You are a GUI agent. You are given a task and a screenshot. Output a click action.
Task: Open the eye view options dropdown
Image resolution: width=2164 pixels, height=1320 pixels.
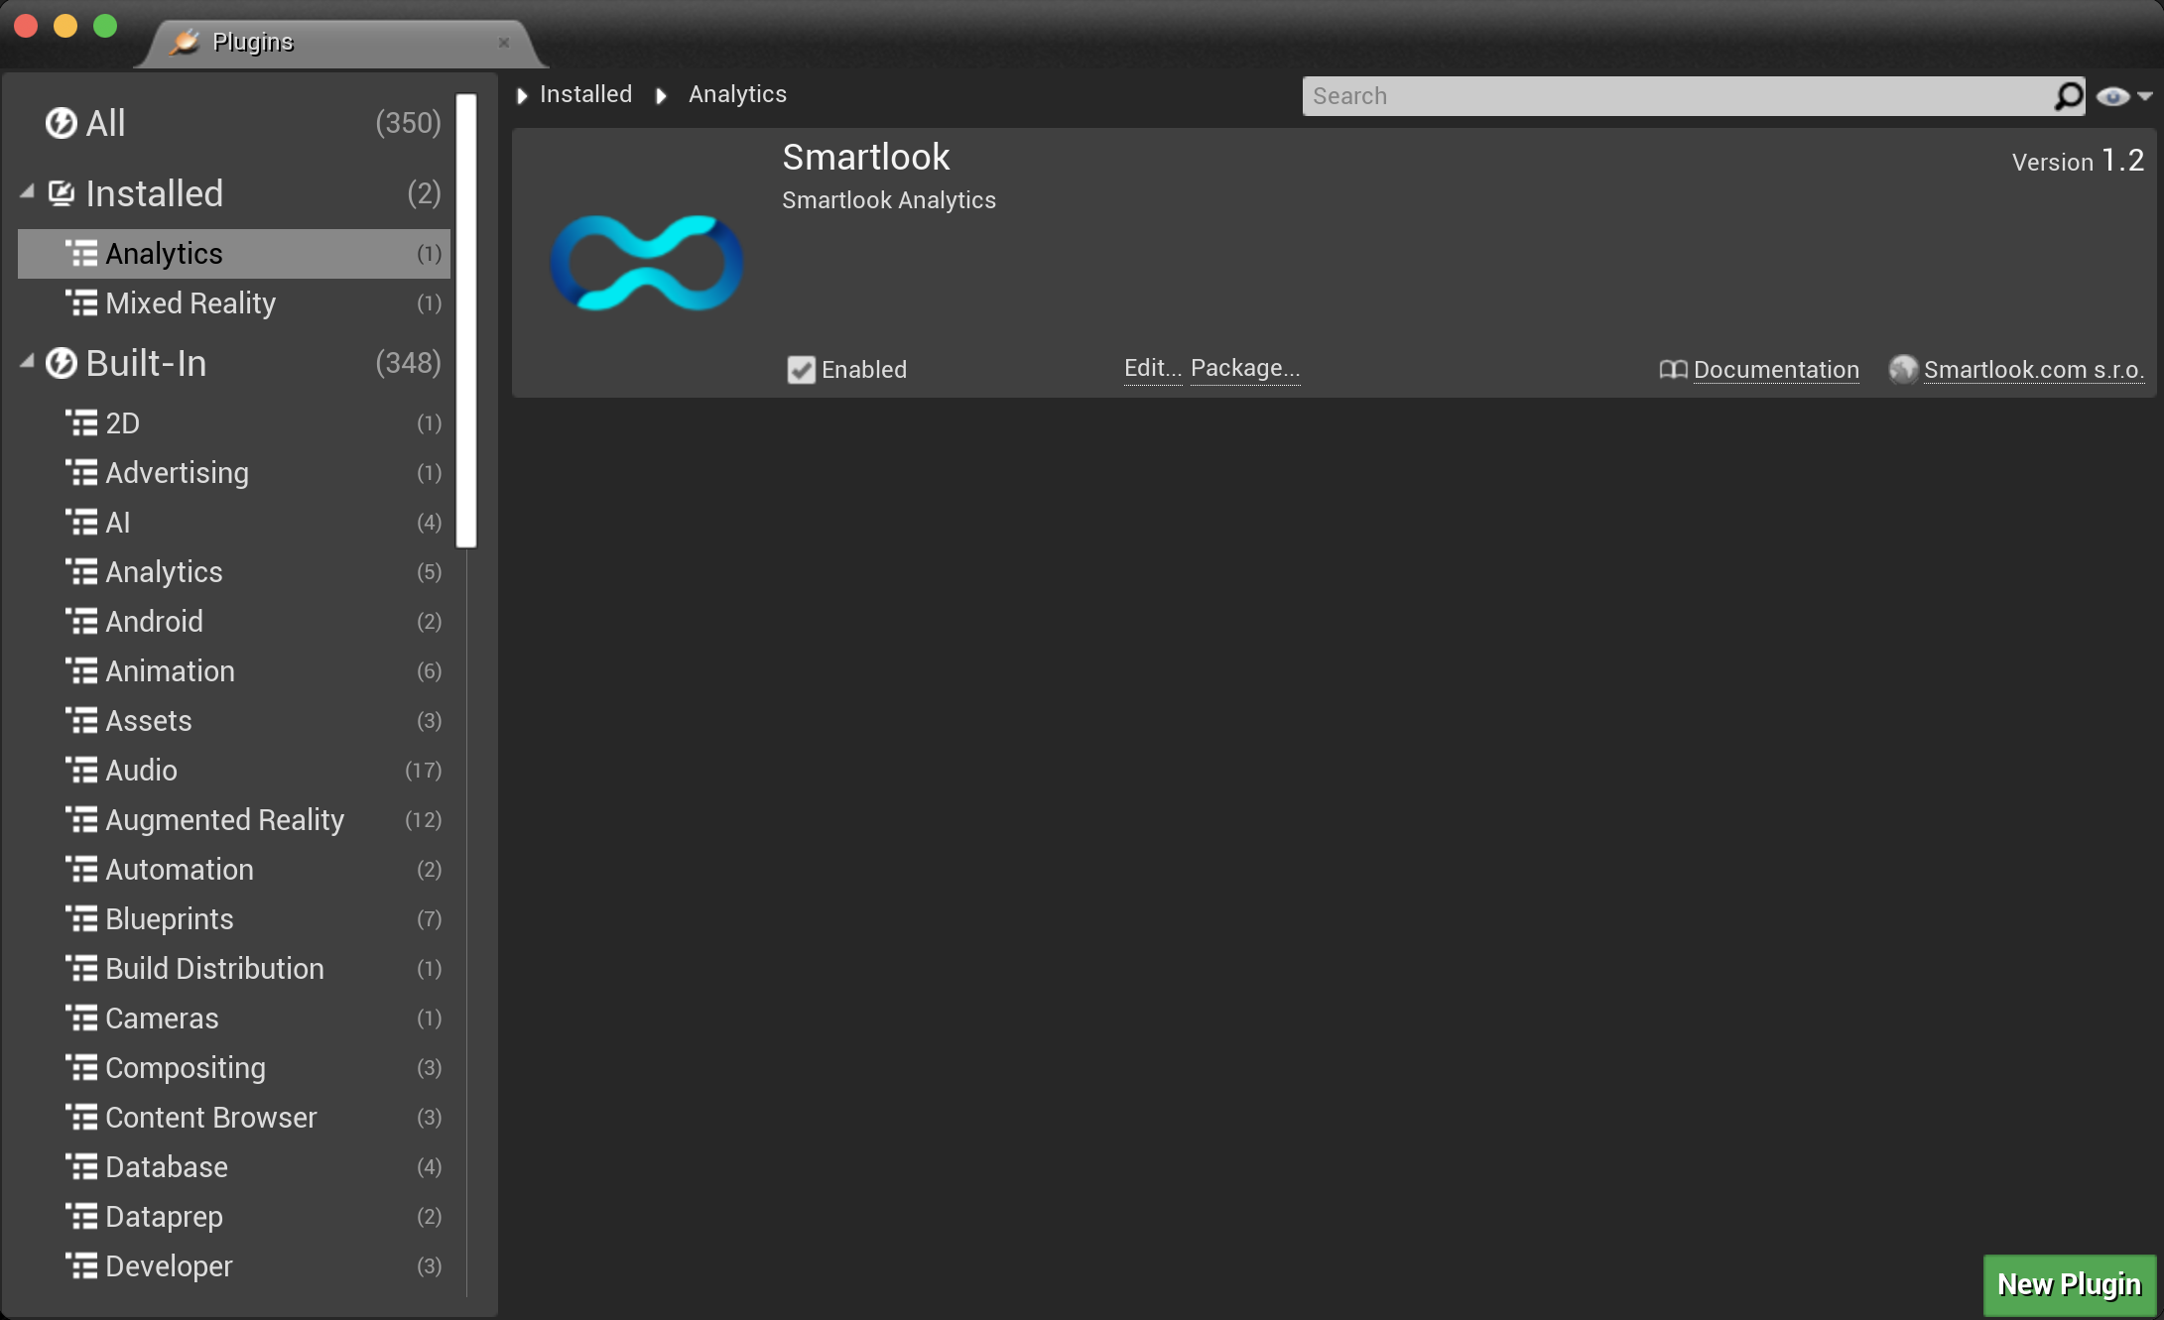point(2124,96)
